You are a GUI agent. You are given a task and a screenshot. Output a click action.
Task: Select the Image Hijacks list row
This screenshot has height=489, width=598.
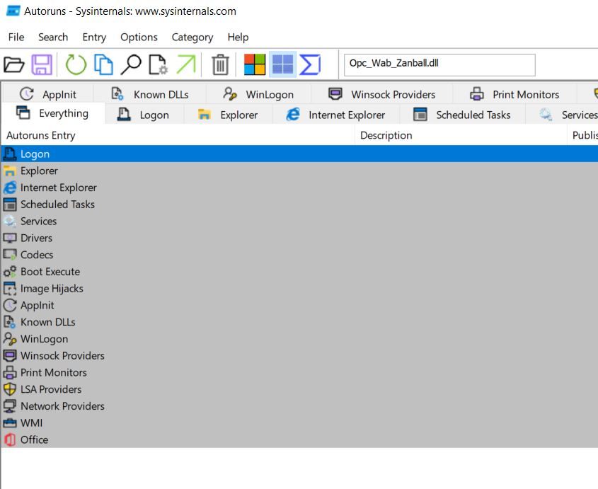click(299, 288)
